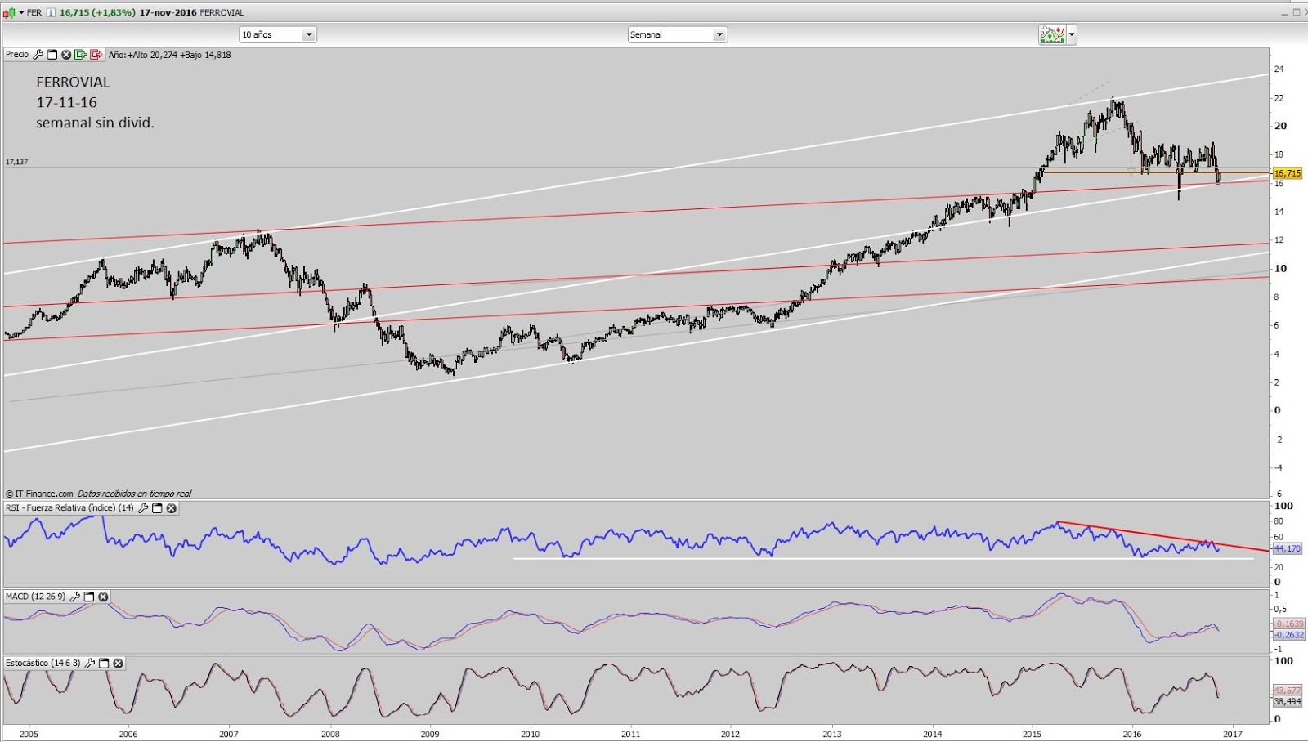1308x742 pixels.
Task: Select the Estocástico (14 6 3) label
Action: coord(43,664)
